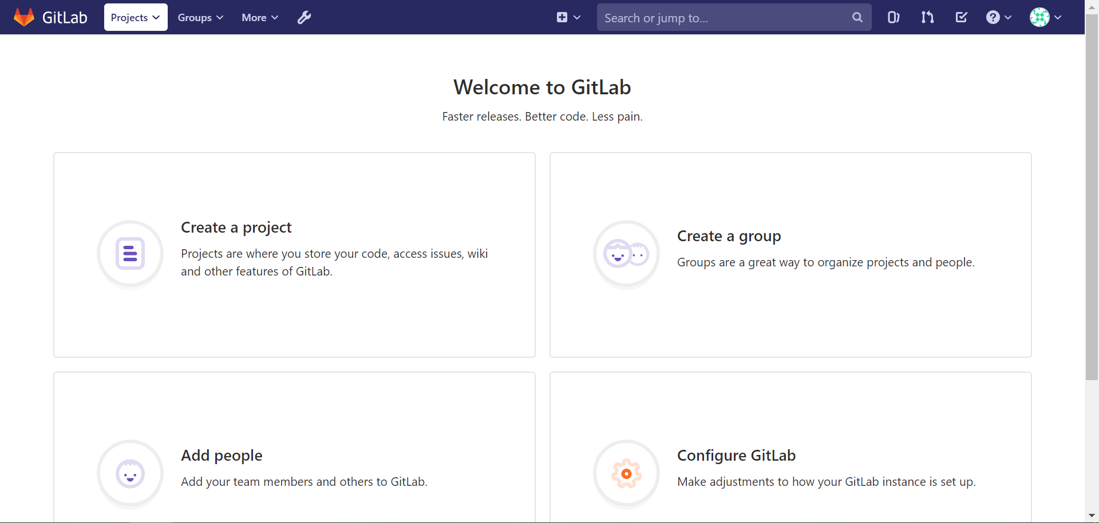Select the Create a project card
The width and height of the screenshot is (1099, 523).
pos(294,254)
